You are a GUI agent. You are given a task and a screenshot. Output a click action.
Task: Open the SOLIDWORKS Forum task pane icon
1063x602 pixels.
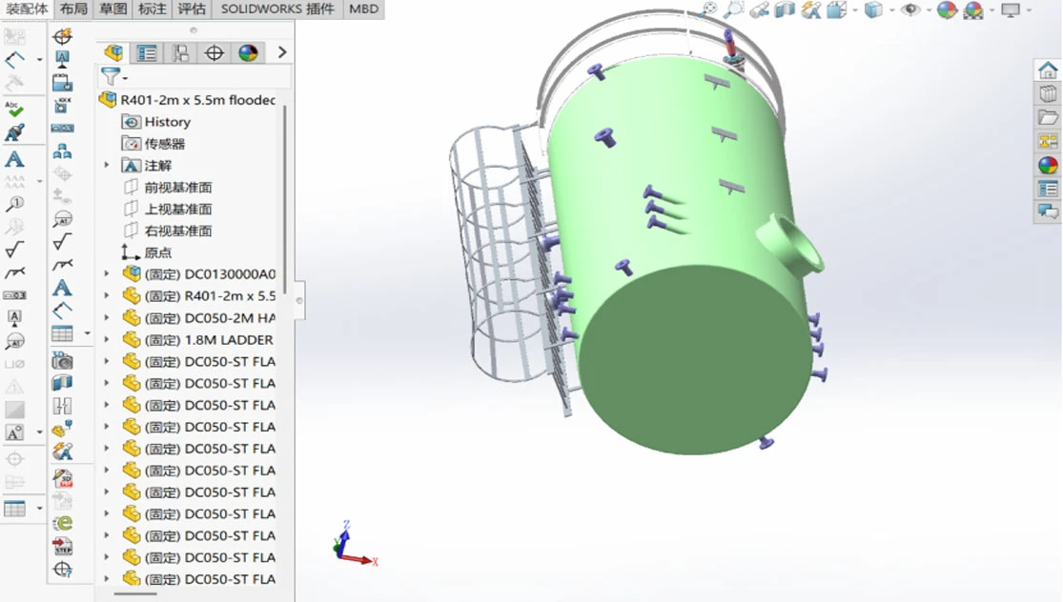click(1048, 212)
